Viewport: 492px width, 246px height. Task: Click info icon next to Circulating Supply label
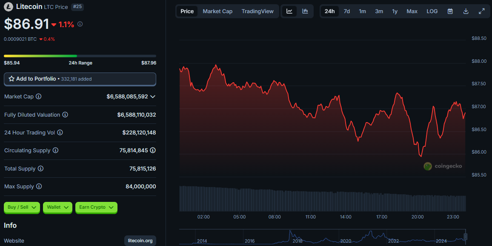point(55,150)
